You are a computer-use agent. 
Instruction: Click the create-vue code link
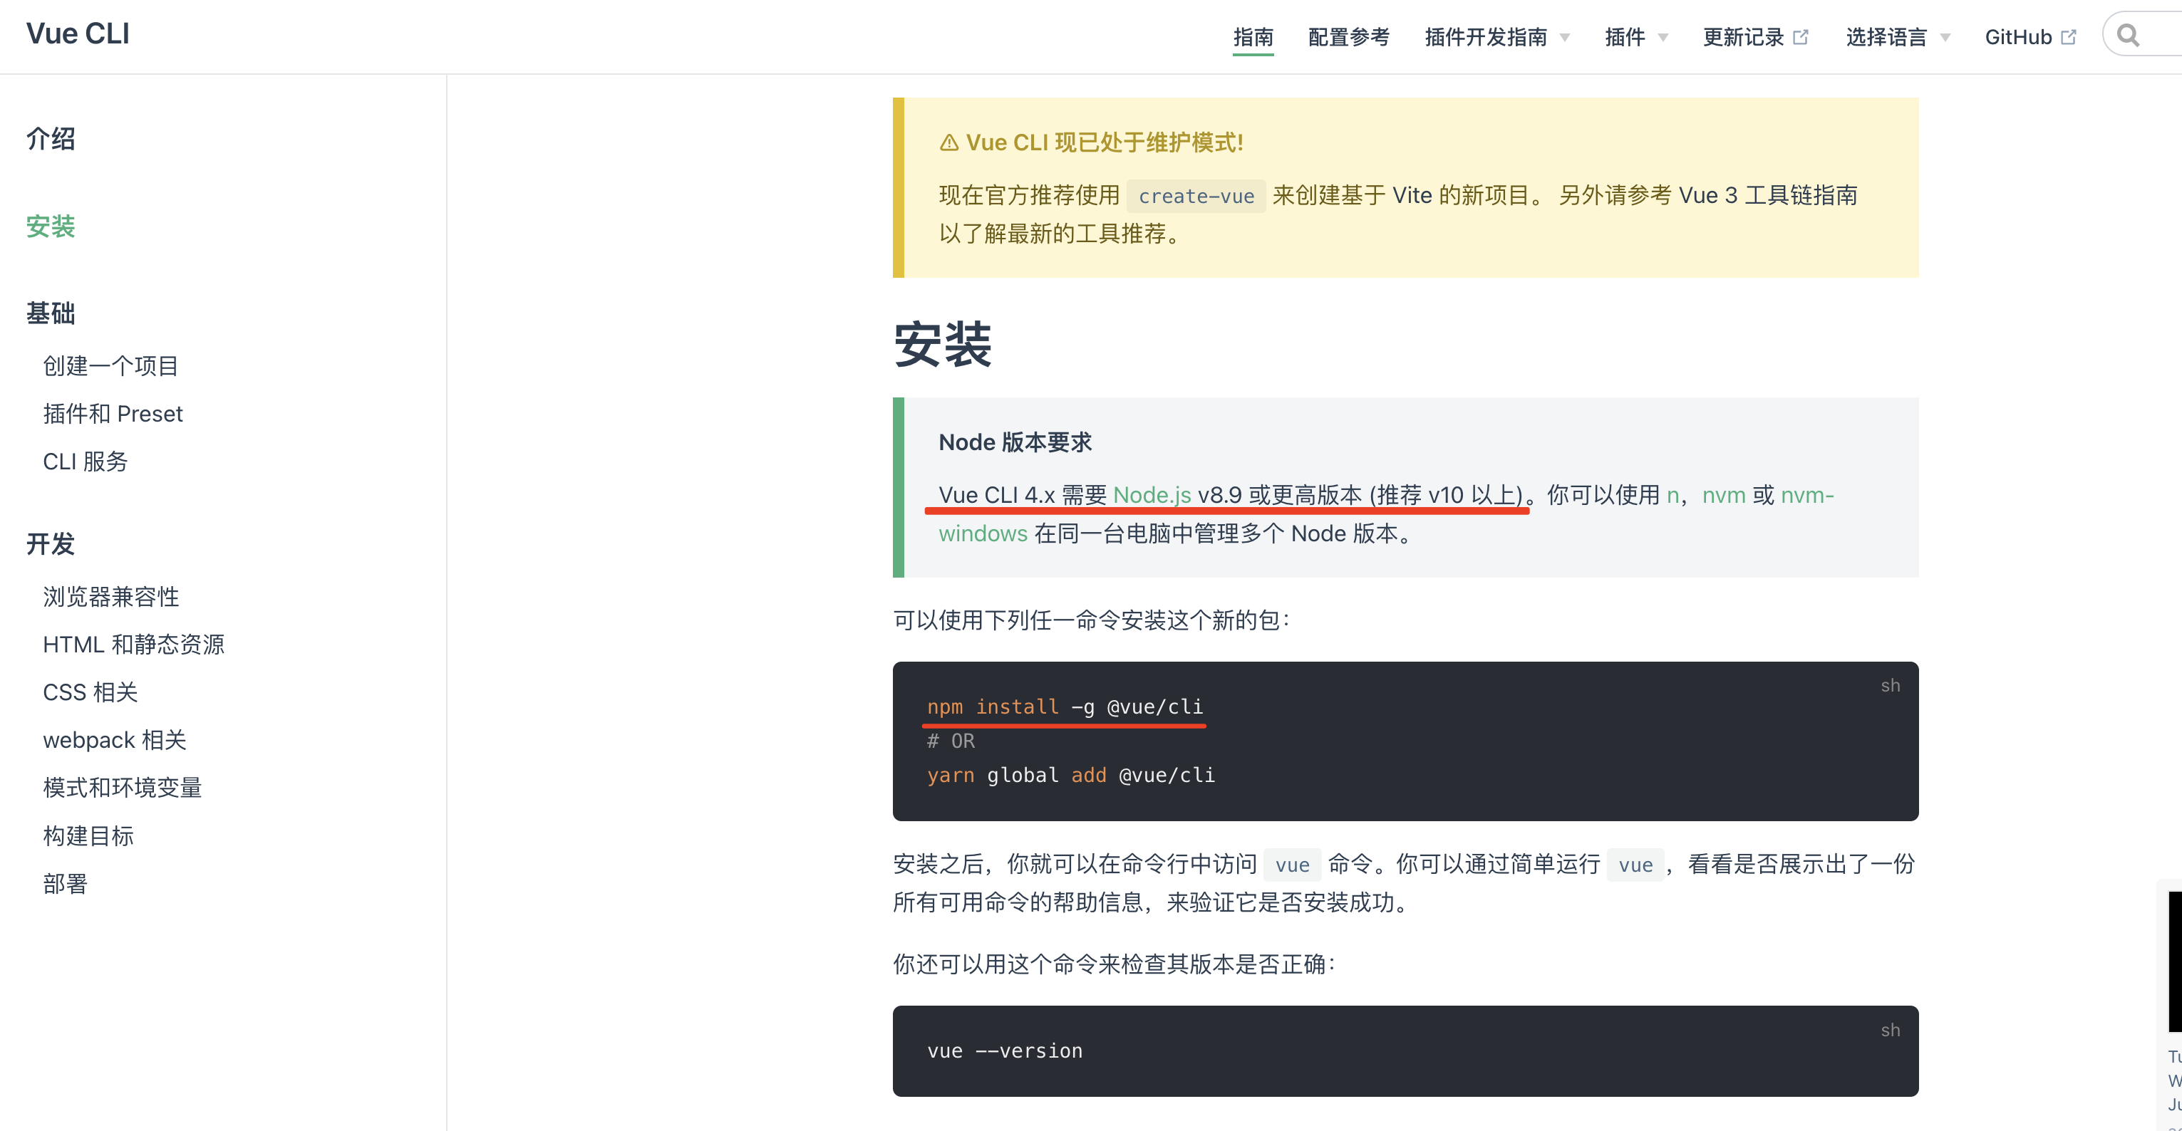pos(1196,196)
